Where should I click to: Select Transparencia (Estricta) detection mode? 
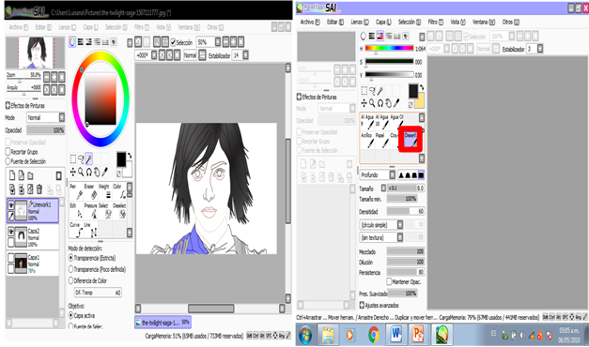pos(70,258)
